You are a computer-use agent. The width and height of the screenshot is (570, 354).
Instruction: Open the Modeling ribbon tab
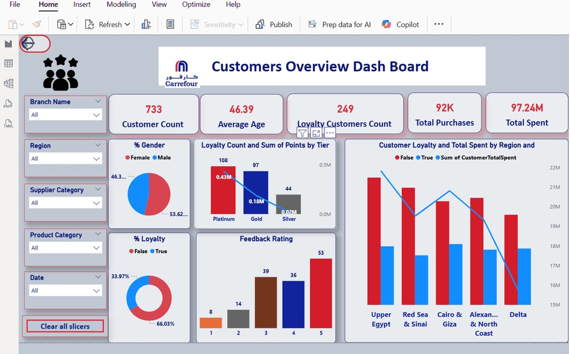121,4
